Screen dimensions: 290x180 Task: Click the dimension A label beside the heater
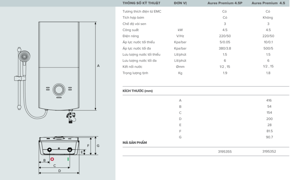coord(98,66)
